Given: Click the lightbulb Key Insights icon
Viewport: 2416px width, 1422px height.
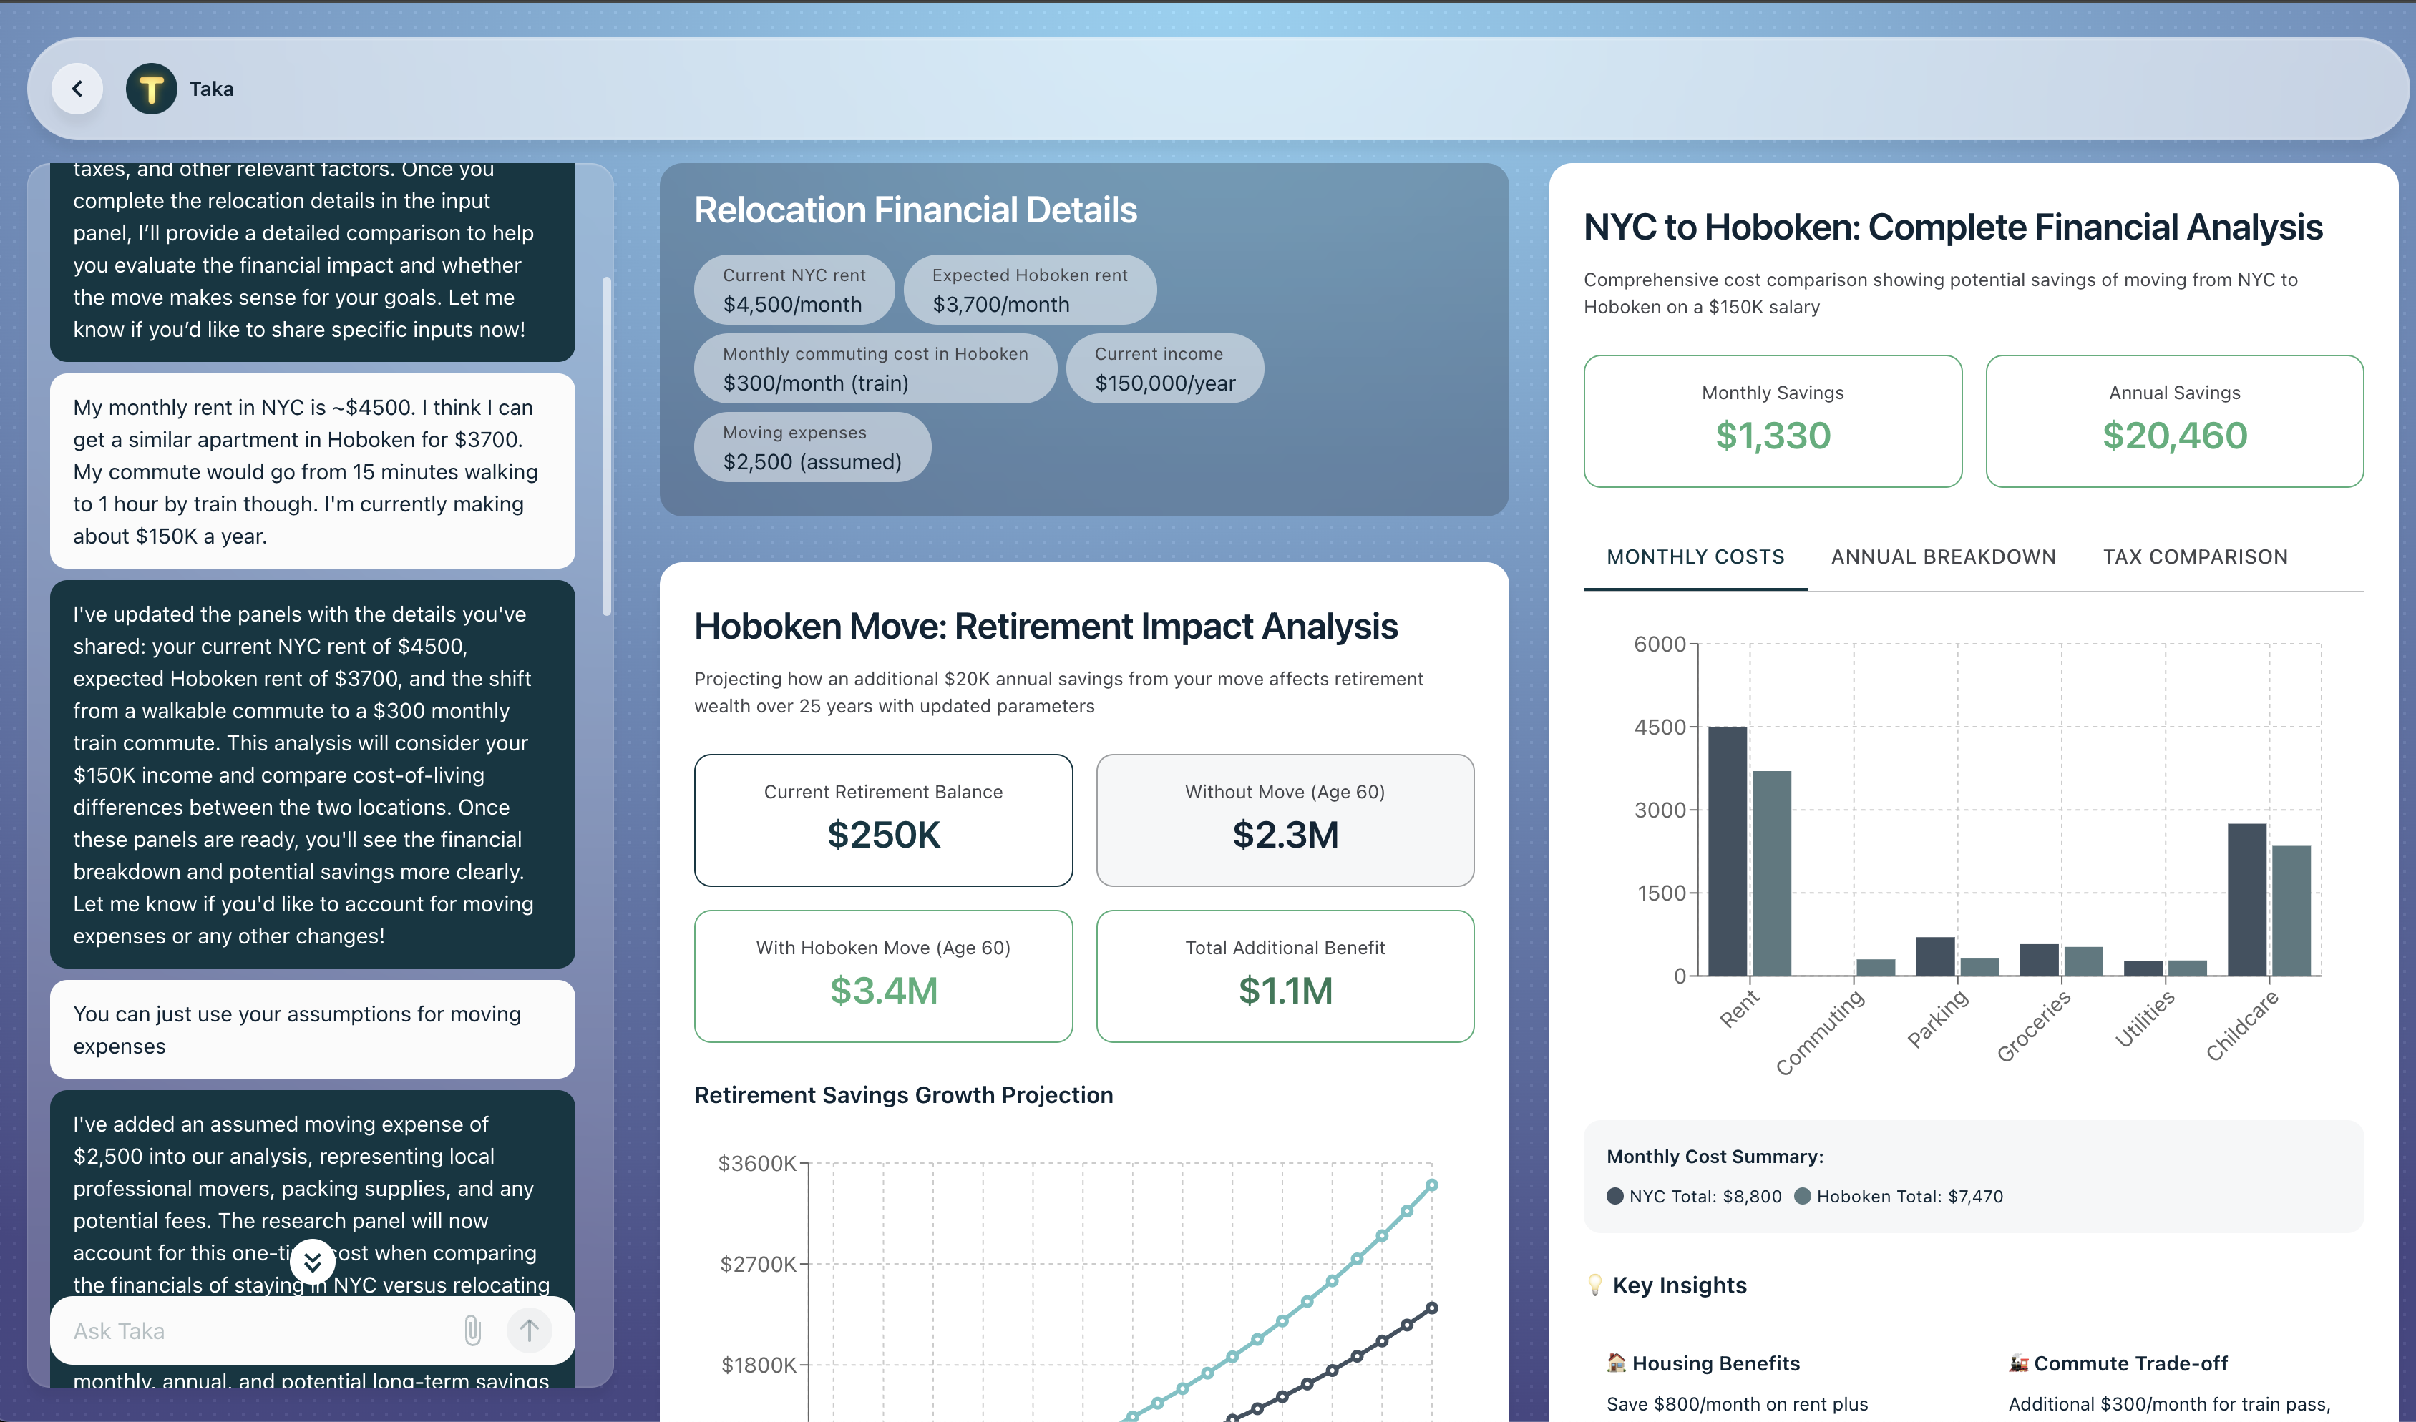Looking at the screenshot, I should point(1594,1285).
